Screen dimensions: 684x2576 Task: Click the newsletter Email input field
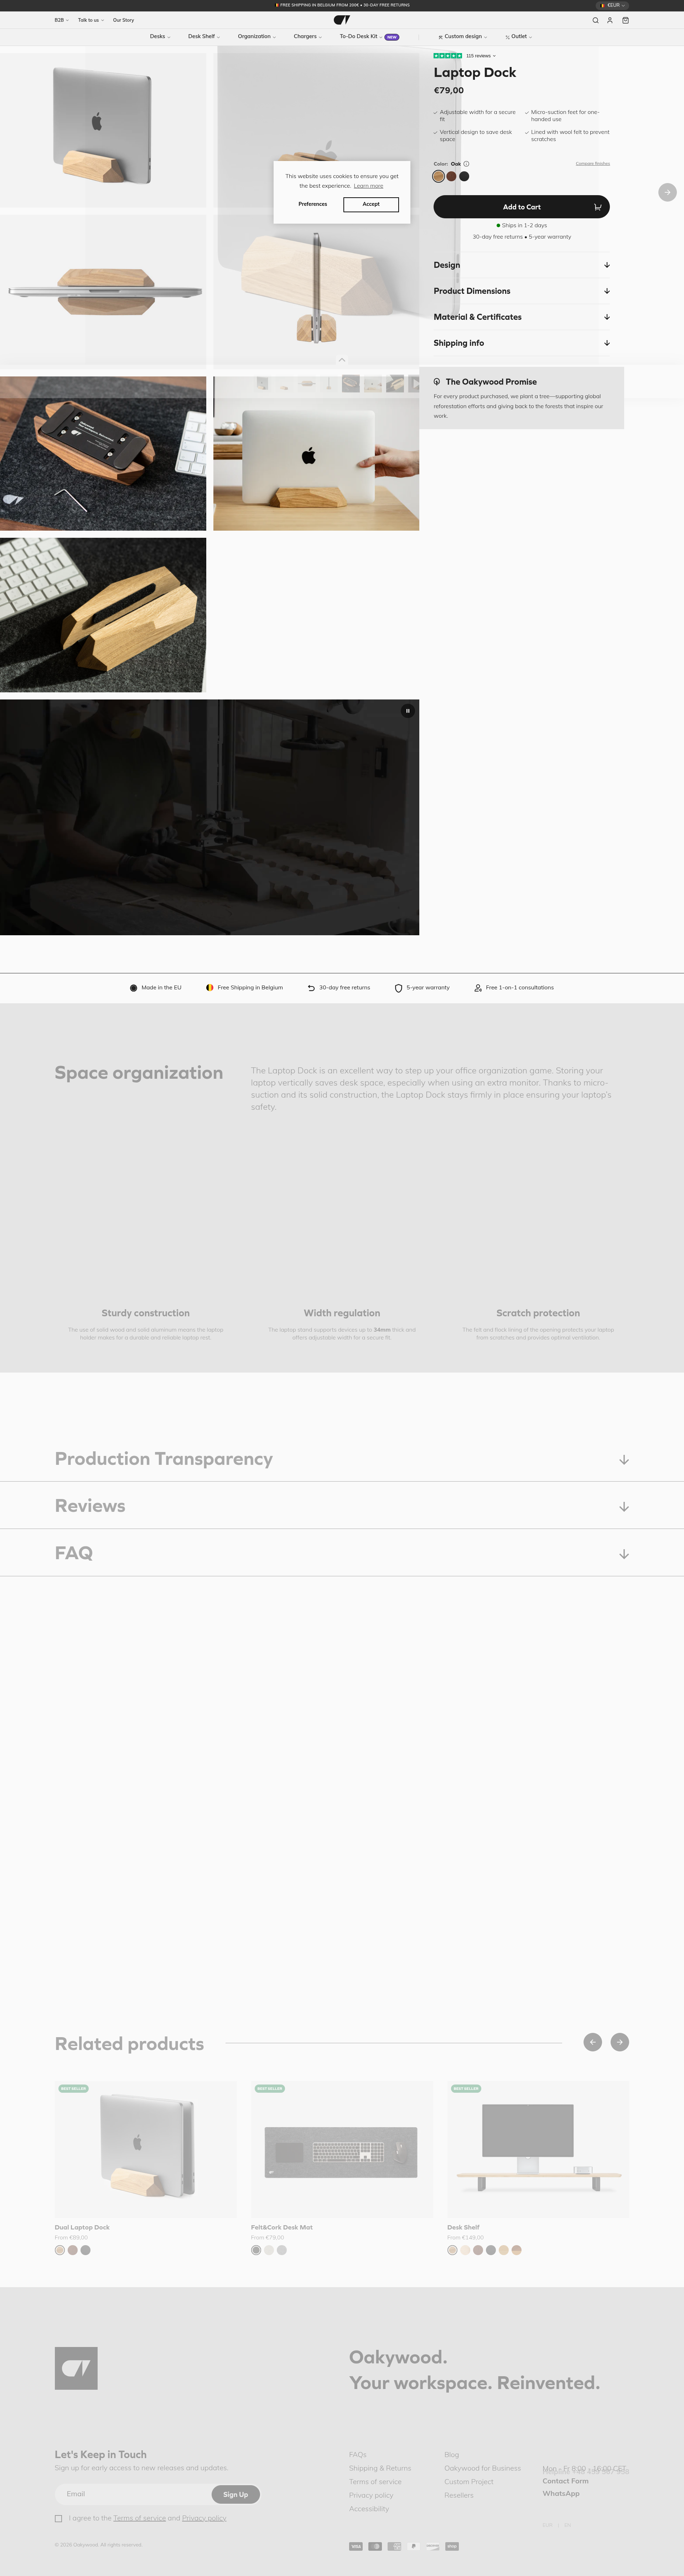133,2494
